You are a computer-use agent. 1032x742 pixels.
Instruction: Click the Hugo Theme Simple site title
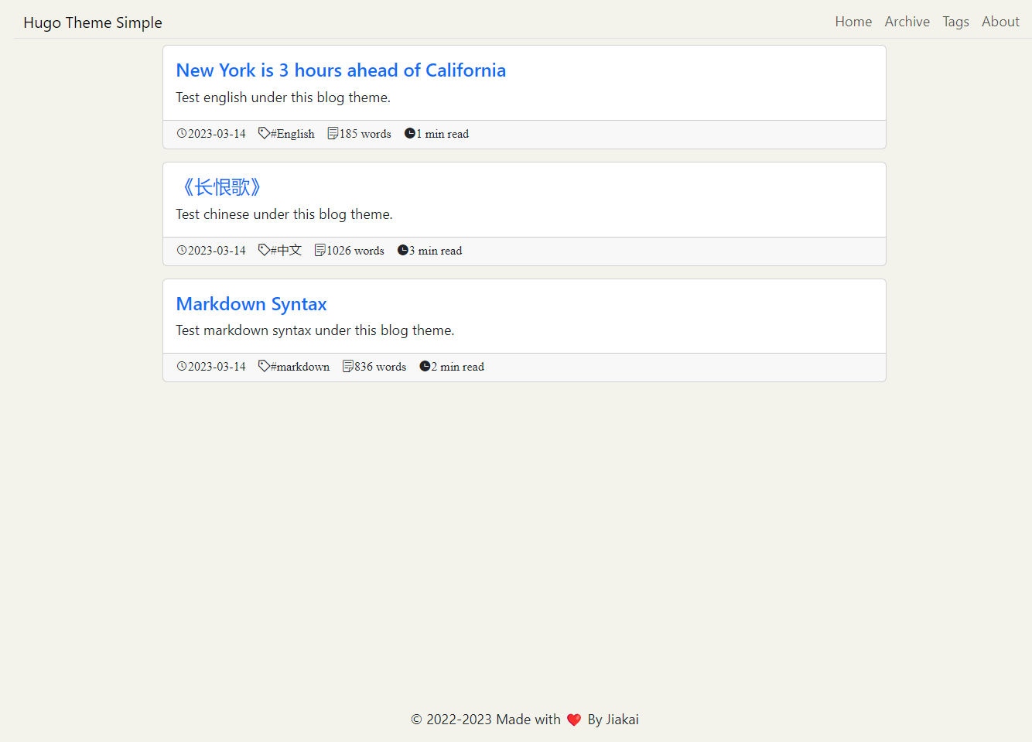[92, 22]
